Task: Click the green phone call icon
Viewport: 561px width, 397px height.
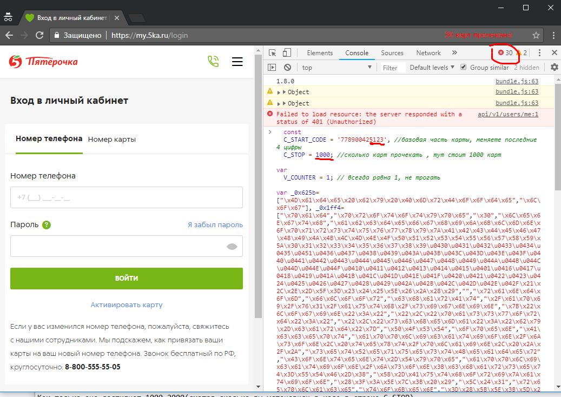Action: 213,62
